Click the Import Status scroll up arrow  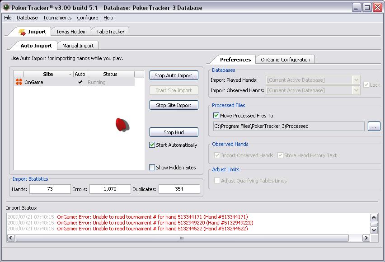tap(374, 217)
